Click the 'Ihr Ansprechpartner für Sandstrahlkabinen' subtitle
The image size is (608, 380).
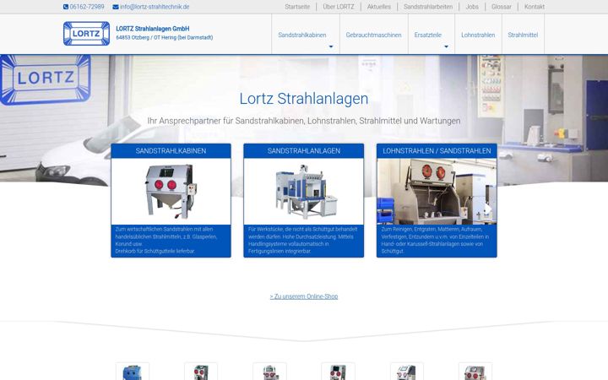point(304,121)
